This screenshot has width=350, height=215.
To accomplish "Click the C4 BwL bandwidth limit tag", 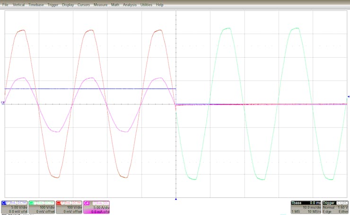I will point(99,203).
